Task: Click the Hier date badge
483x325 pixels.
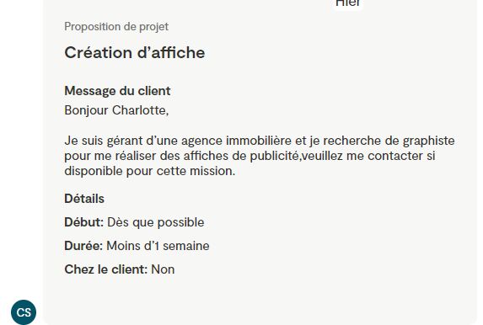Action: [348, 3]
